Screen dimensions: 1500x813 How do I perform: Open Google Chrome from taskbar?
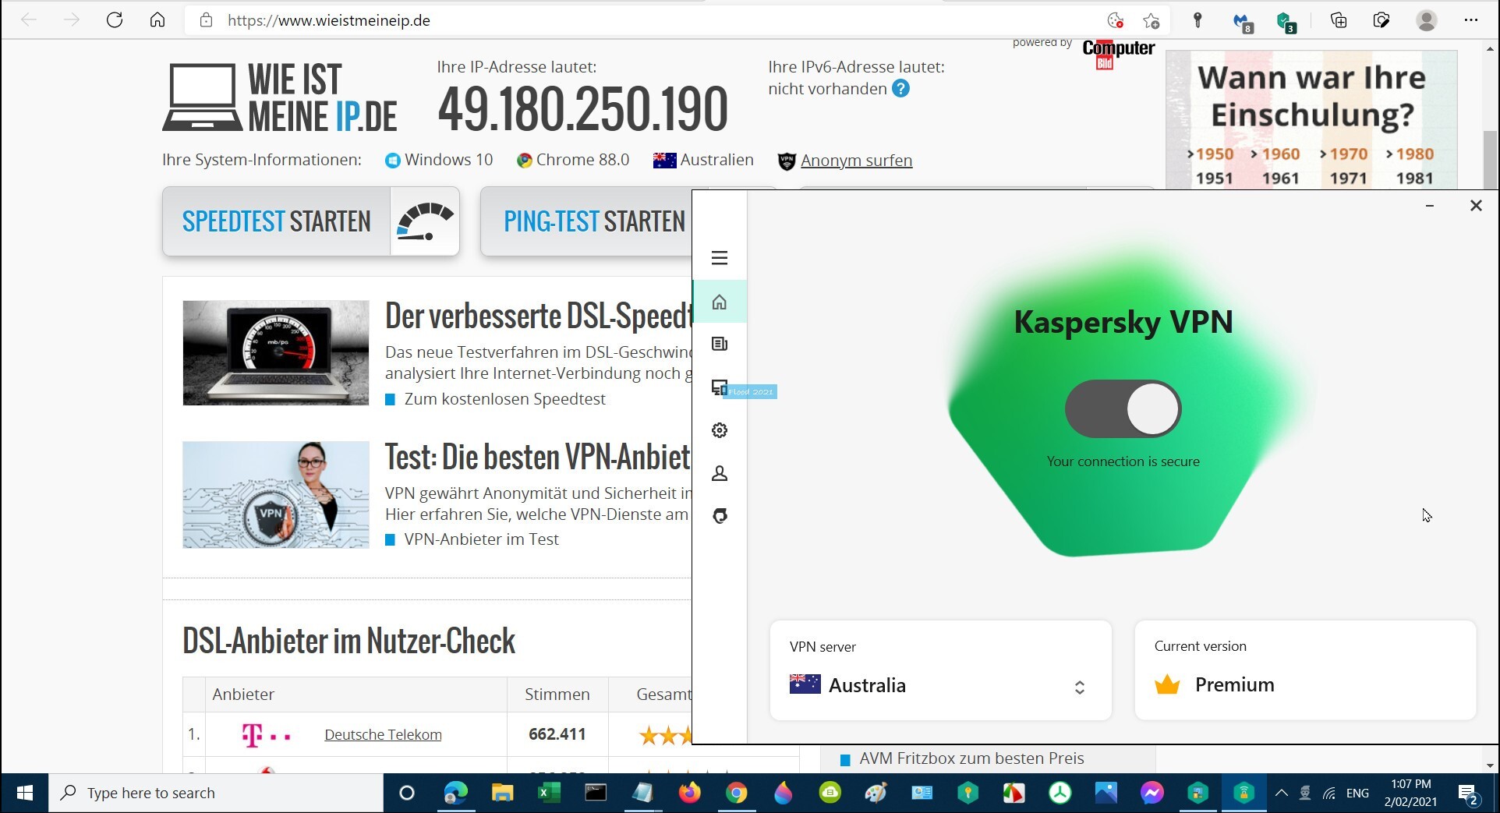[x=736, y=793]
